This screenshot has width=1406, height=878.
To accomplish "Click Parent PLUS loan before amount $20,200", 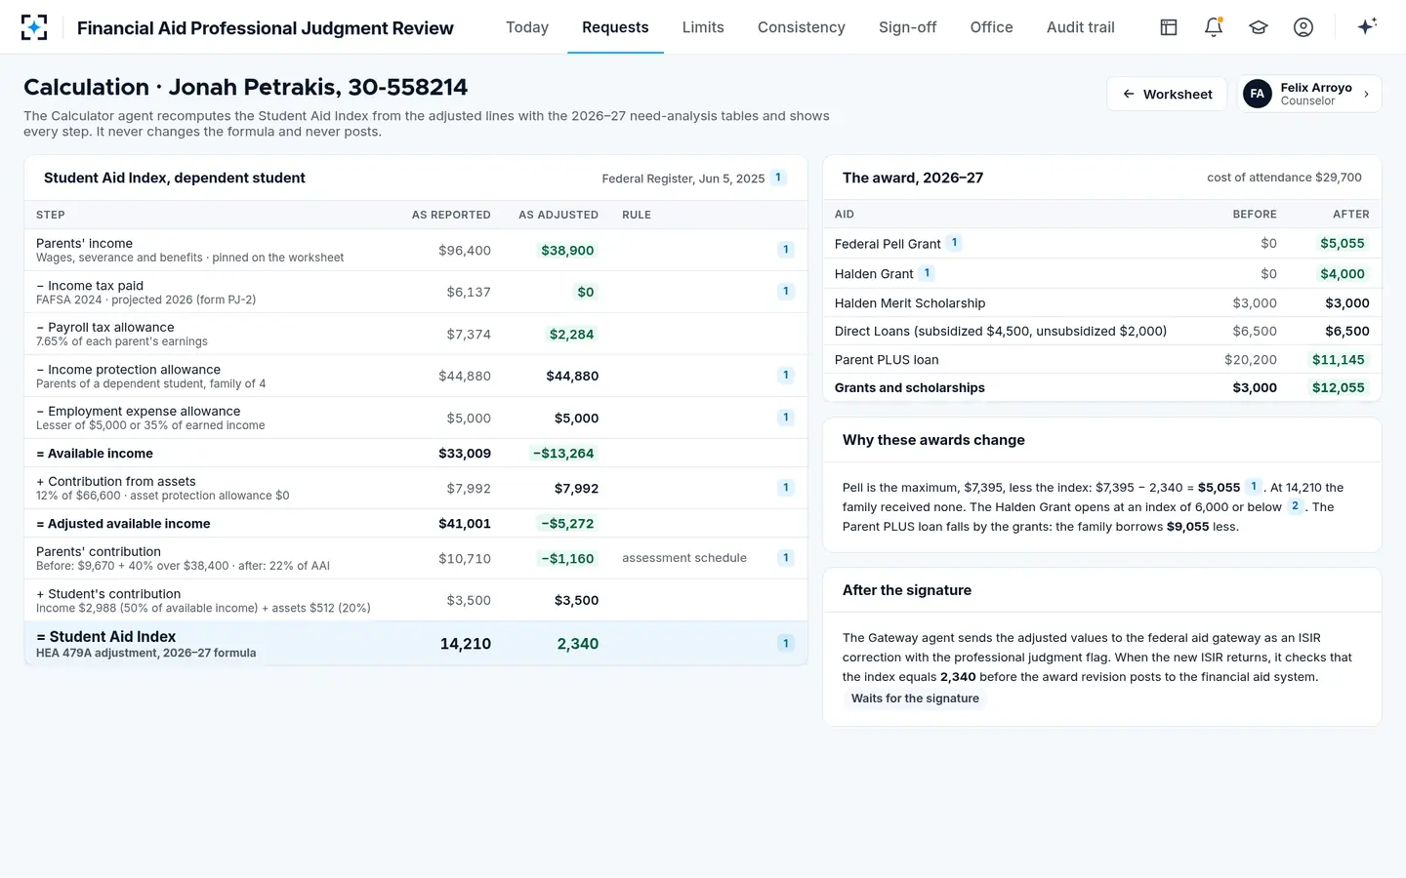I will tap(1251, 360).
